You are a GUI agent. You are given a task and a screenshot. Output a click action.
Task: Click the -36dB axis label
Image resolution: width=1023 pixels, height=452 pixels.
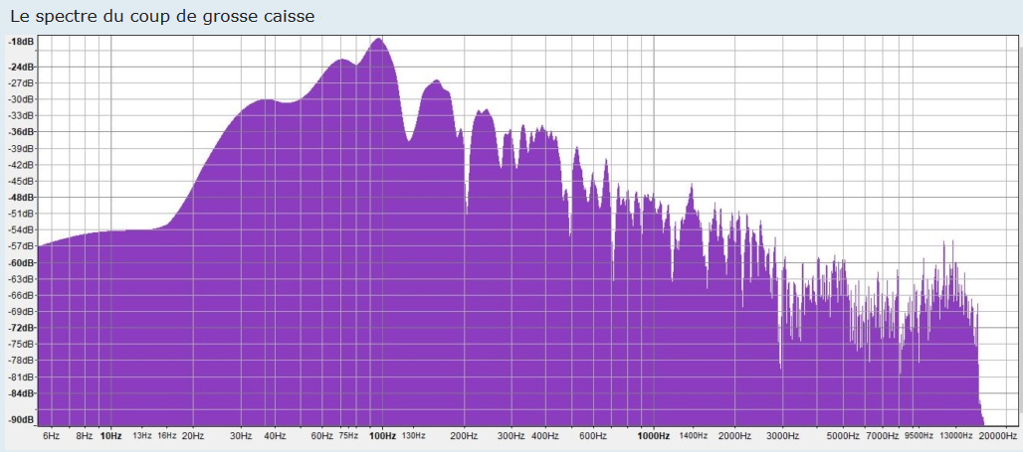[x=22, y=132]
